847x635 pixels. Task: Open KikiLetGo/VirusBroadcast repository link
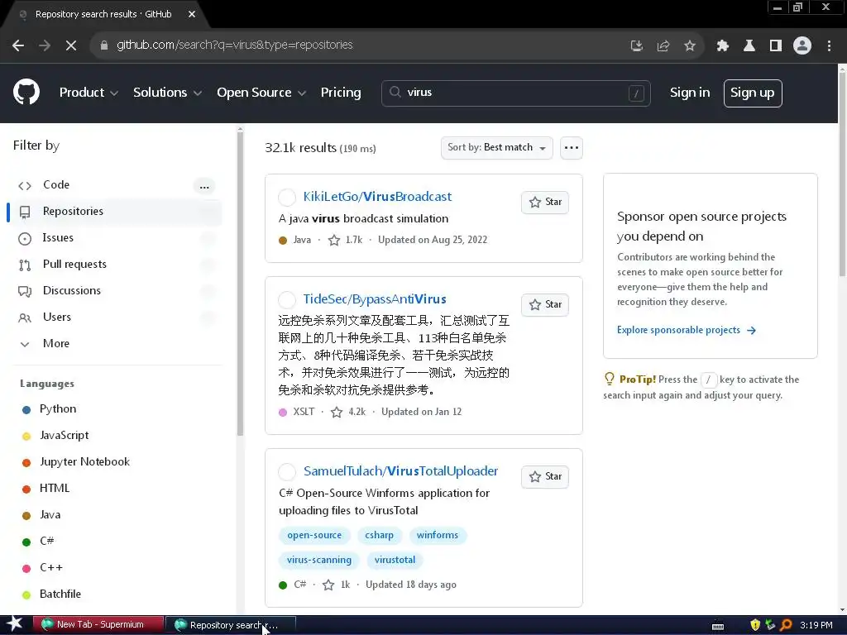tap(377, 197)
